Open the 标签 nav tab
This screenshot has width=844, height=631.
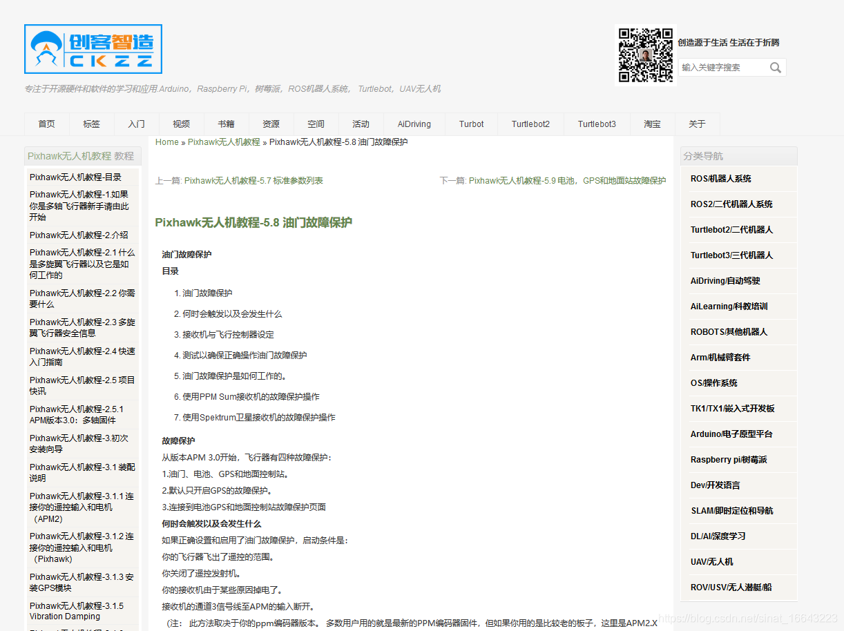92,124
